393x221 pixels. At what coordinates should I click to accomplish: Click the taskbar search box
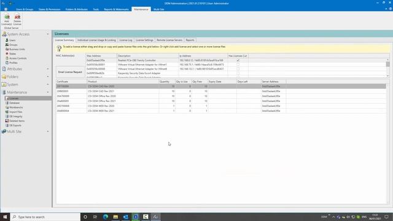[x=45, y=217]
